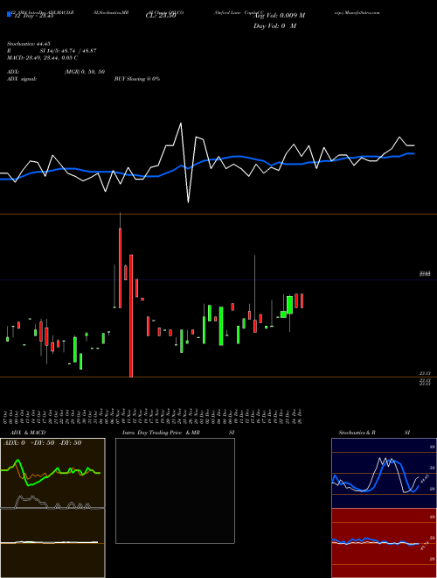
Task: Click the 'Stochastics & R' panel title
Action: click(357, 433)
